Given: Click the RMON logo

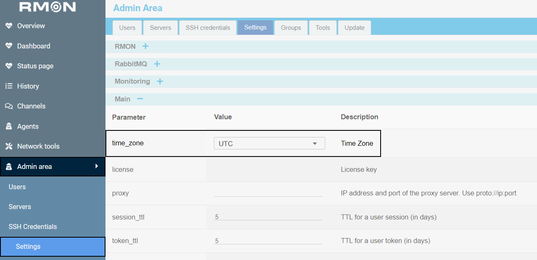Looking at the screenshot, I should (x=47, y=7).
